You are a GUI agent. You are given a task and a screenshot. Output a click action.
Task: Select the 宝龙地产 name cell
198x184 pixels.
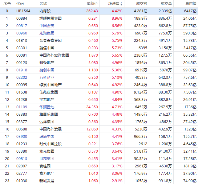click(47, 100)
